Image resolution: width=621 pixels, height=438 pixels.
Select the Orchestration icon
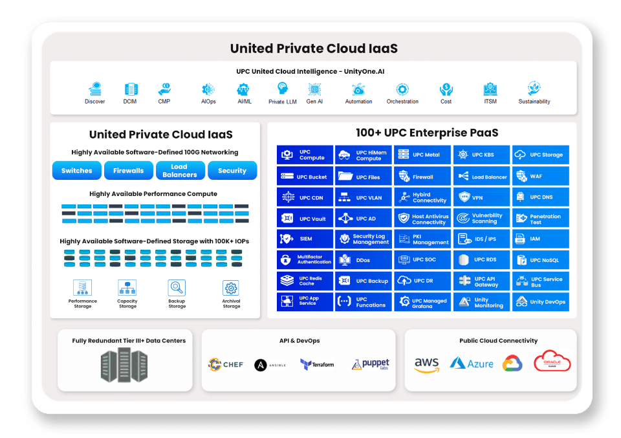pyautogui.click(x=402, y=89)
